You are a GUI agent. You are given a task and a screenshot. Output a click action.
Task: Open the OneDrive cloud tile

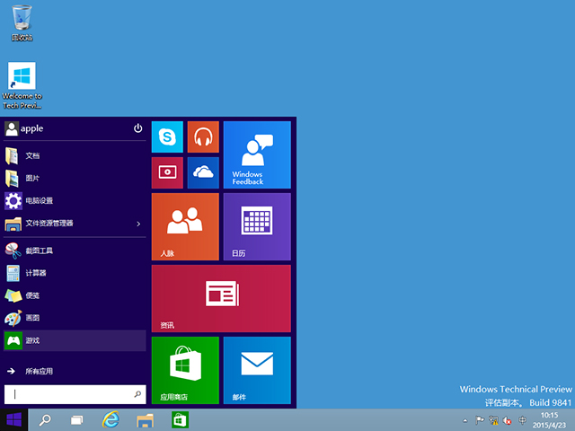click(x=203, y=172)
